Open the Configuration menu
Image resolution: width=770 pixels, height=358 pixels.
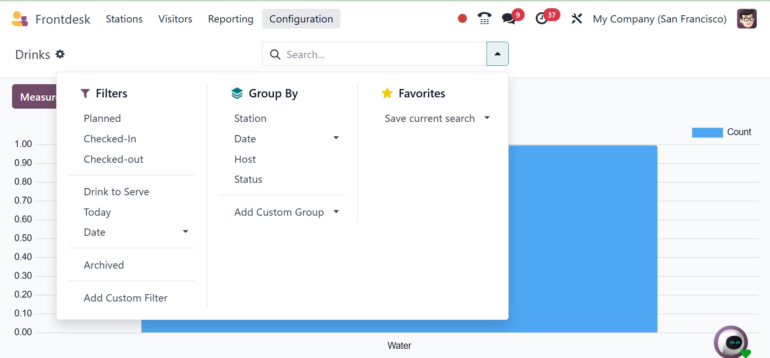pyautogui.click(x=301, y=19)
